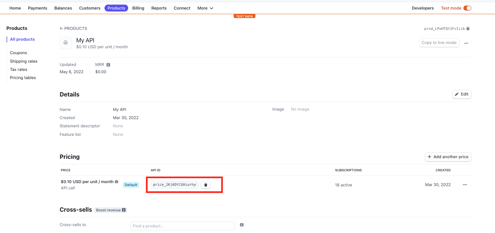This screenshot has height=233, width=495.
Task: Click the product image placeholder icon
Action: [x=65, y=43]
